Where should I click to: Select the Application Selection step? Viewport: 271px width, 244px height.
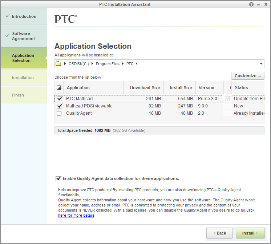tap(24, 58)
